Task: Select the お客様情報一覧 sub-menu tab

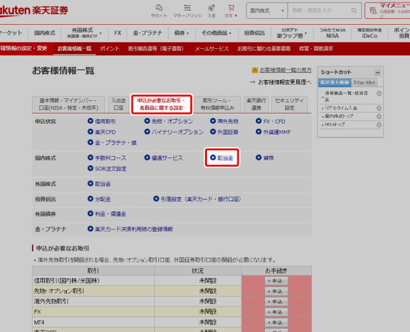Action: tap(75, 49)
